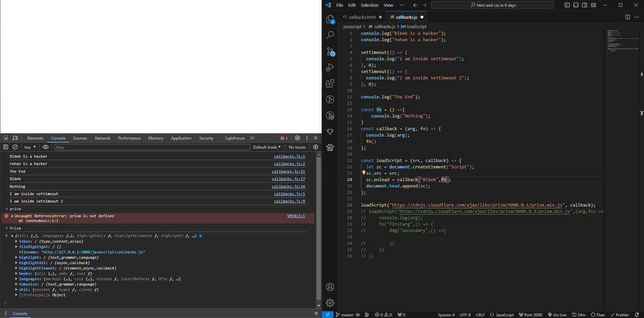Open the VS Code Accounts menu
The width and height of the screenshot is (644, 318).
point(331,287)
